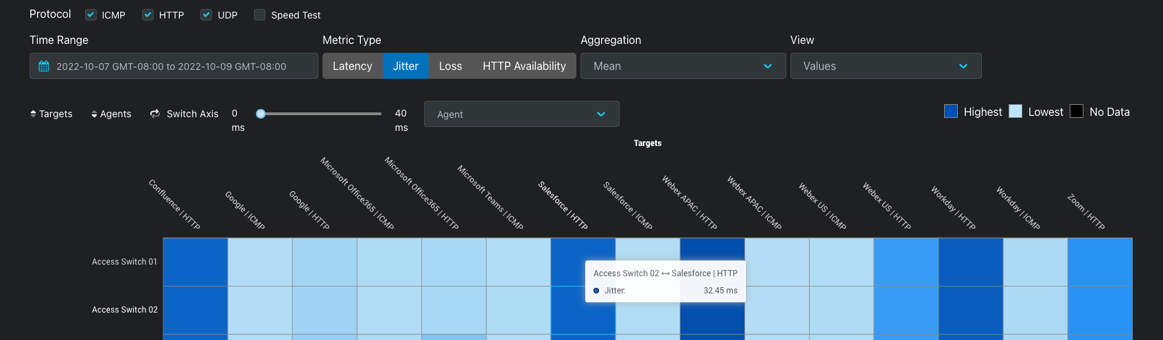Click the Microsoft Office365 | HTTP header
The image size is (1163, 340).
tap(421, 193)
